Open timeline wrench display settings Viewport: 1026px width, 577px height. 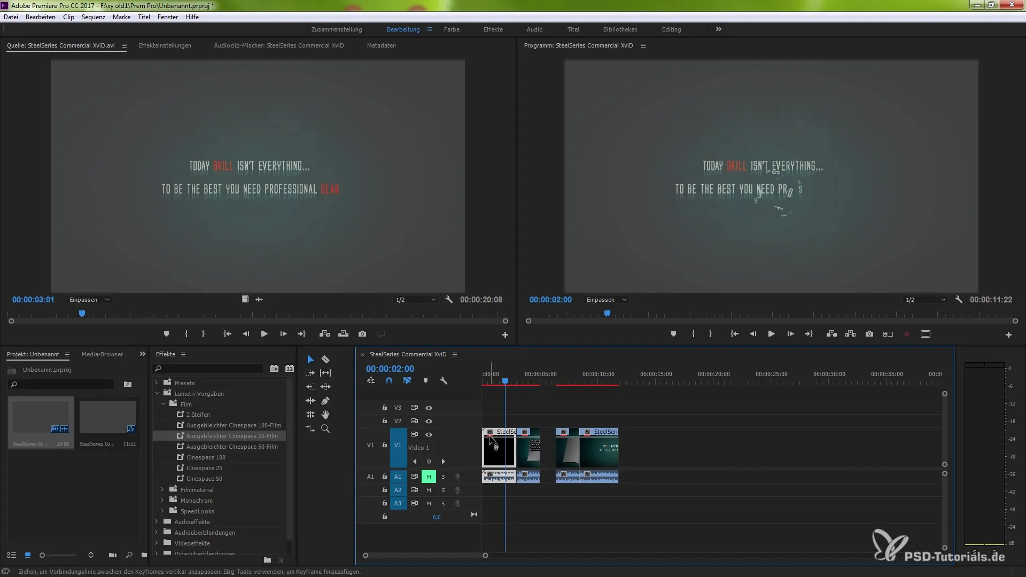tap(444, 381)
